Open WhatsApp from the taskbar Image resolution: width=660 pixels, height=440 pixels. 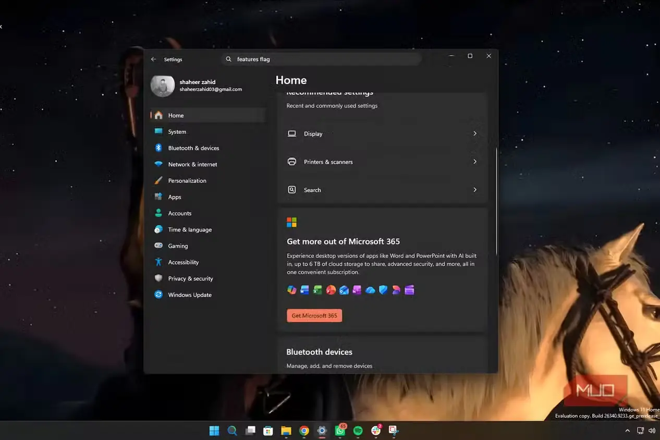340,430
